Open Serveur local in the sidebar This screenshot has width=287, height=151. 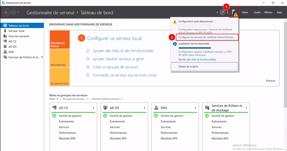pyautogui.click(x=16, y=31)
